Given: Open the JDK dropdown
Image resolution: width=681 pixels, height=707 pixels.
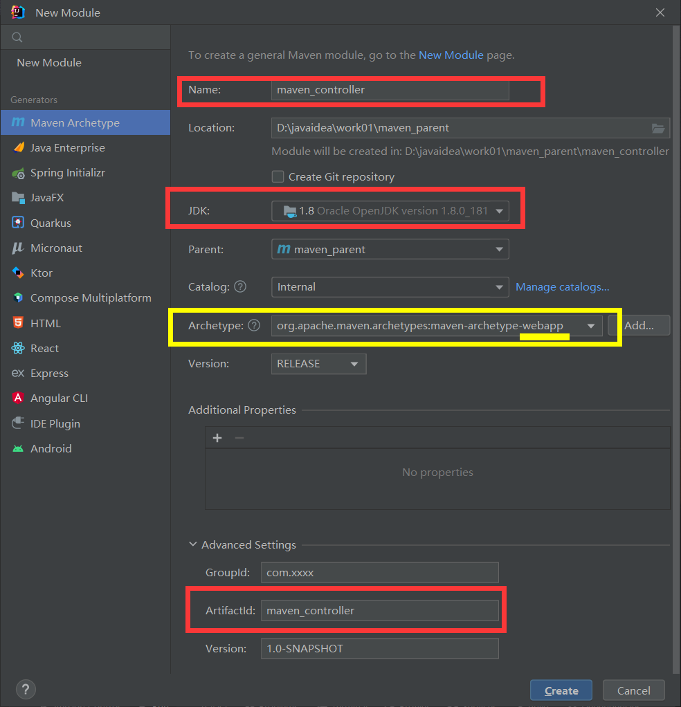Looking at the screenshot, I should [x=390, y=211].
